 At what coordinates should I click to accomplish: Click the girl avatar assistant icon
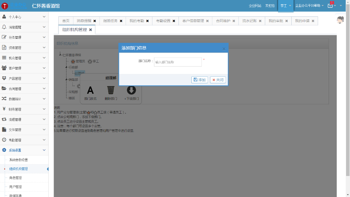pos(340,20)
